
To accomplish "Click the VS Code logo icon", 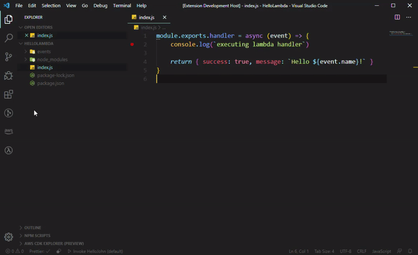I will [x=7, y=5].
